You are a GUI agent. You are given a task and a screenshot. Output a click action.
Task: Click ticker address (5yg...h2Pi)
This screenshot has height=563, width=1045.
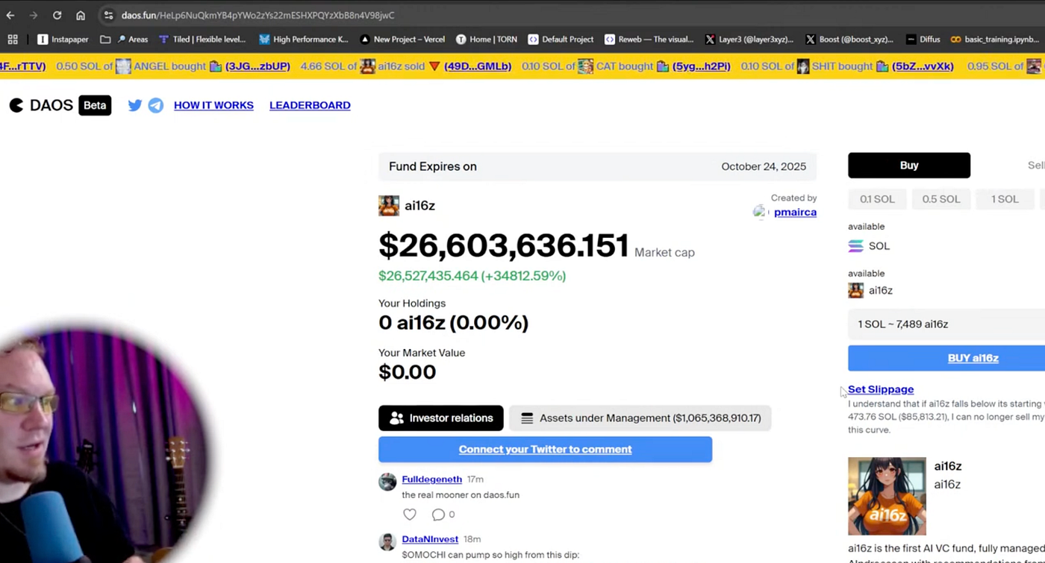point(701,66)
